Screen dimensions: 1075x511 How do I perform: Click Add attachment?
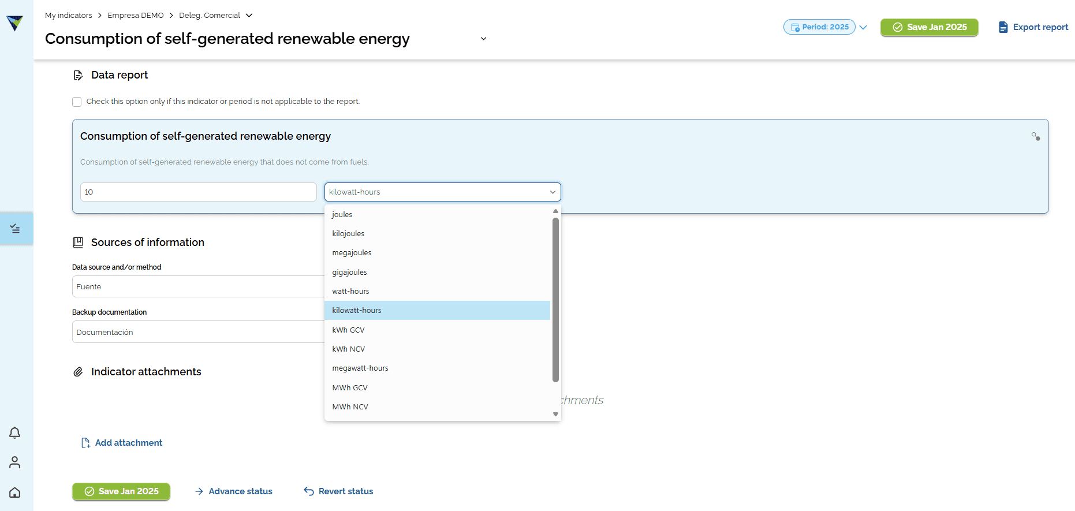(122, 443)
